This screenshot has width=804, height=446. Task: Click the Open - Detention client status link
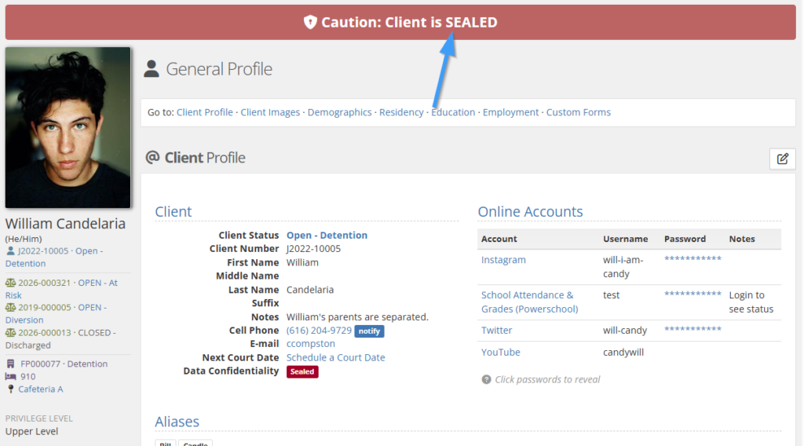pos(327,236)
